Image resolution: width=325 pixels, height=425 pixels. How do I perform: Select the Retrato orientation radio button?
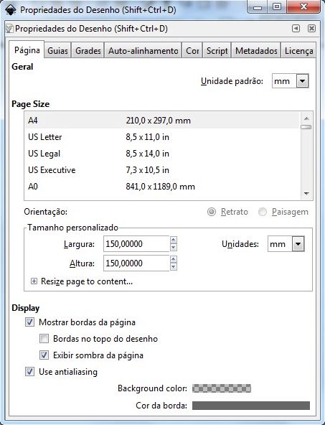coord(212,212)
